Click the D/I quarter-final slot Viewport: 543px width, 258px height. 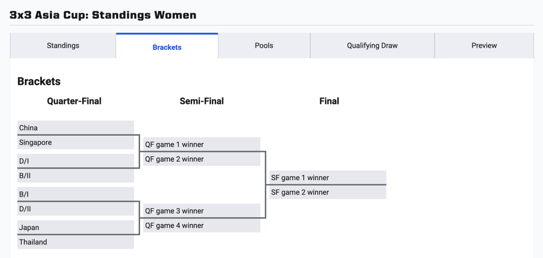tap(75, 161)
